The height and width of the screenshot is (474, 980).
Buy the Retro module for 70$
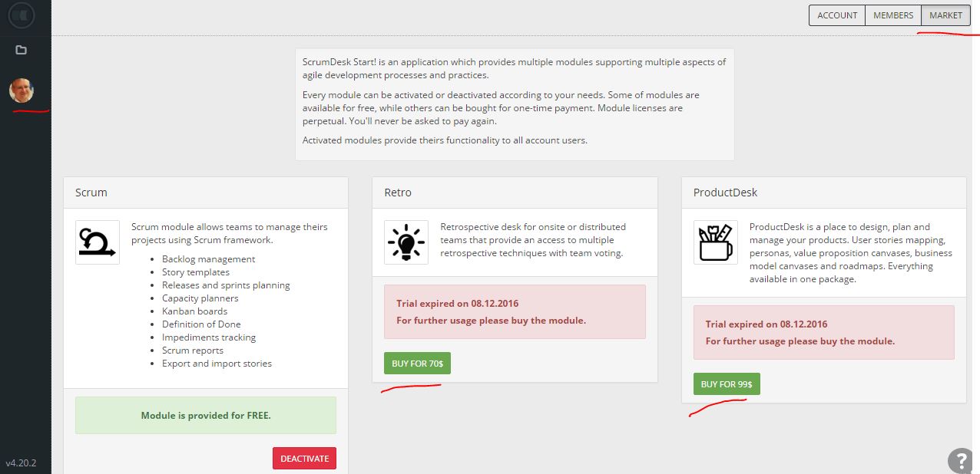click(417, 364)
